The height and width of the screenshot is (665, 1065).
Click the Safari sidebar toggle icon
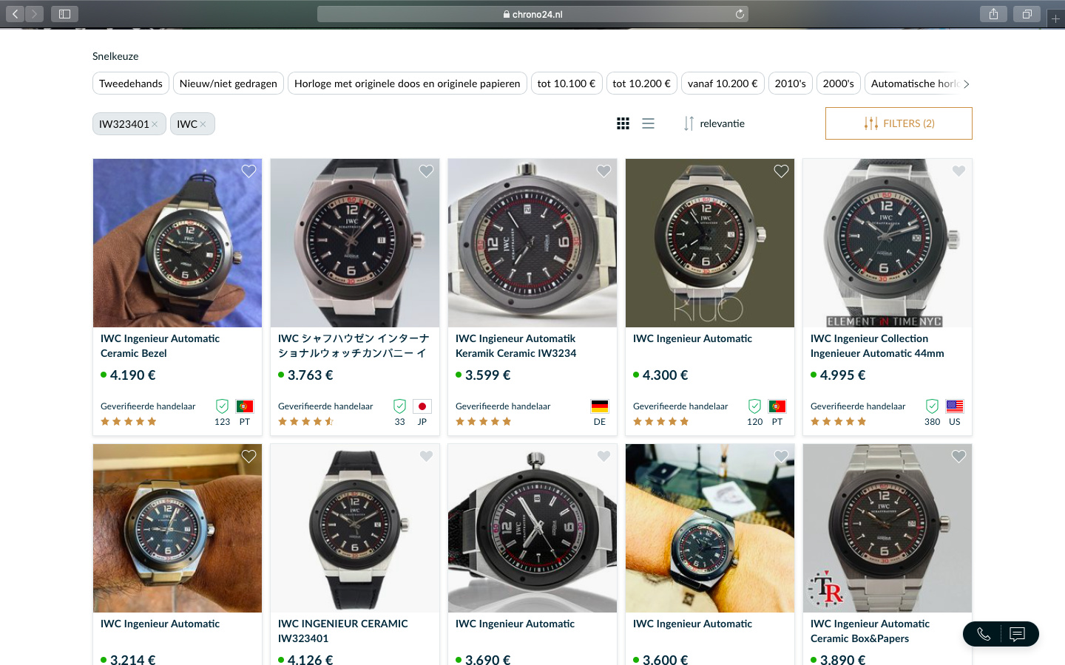pyautogui.click(x=64, y=14)
